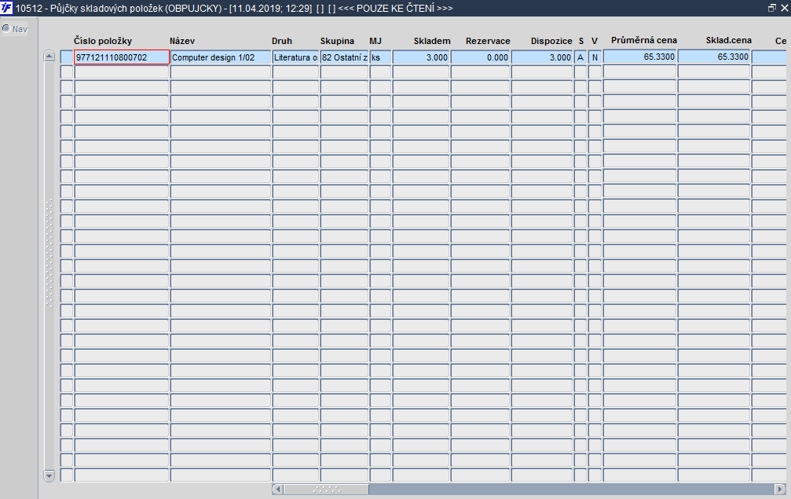Click the Skladem column header
791x499 pixels.
coord(432,41)
